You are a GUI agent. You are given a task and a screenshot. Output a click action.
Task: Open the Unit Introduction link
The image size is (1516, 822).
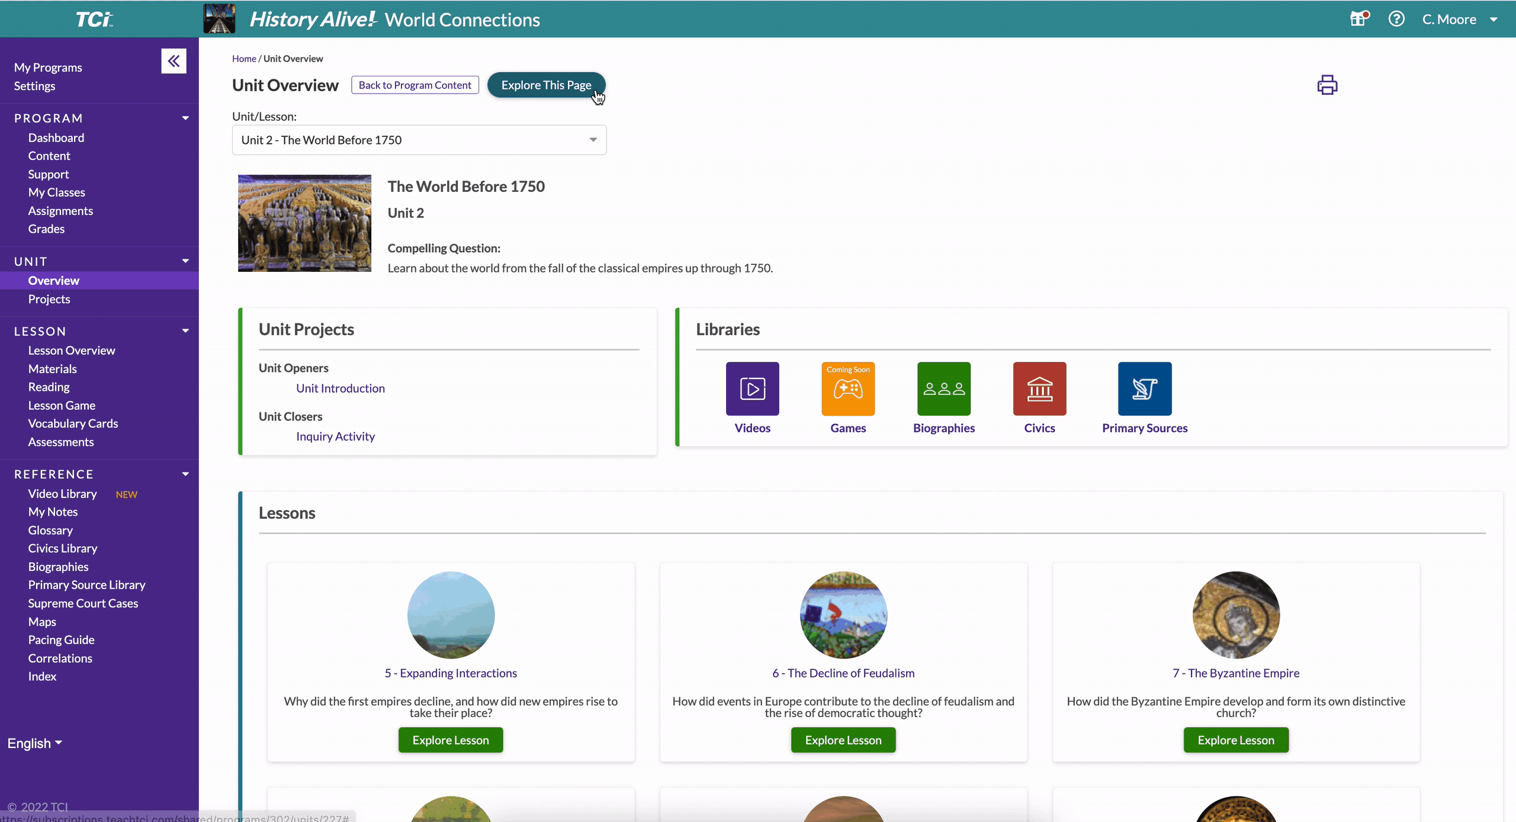(341, 388)
